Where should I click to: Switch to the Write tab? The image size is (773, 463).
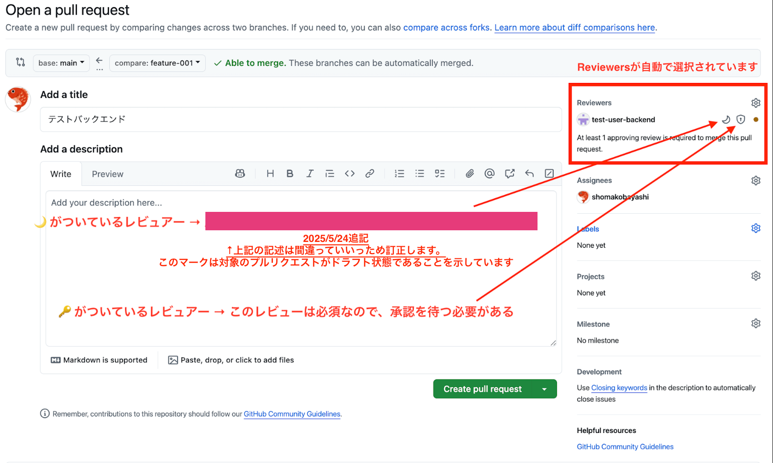click(61, 174)
